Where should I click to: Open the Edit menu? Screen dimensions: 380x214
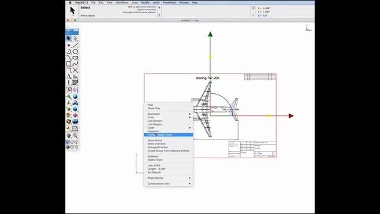click(101, 2)
